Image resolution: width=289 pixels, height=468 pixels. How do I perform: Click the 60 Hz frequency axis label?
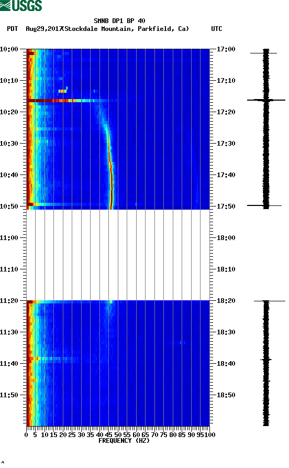pos(136,435)
